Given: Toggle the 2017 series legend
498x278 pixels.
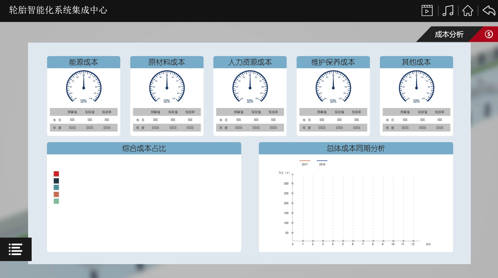Looking at the screenshot, I should (305, 163).
